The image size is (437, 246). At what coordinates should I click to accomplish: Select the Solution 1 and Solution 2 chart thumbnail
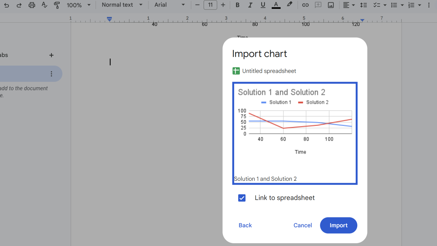click(295, 133)
